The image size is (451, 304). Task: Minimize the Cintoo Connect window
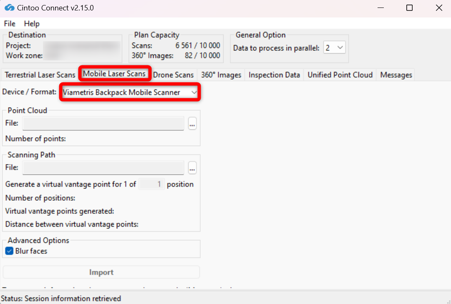pos(381,8)
